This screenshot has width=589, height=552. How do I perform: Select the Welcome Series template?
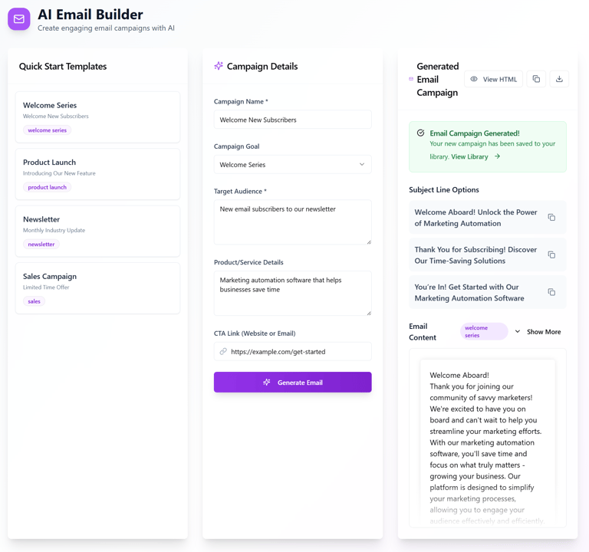(97, 117)
